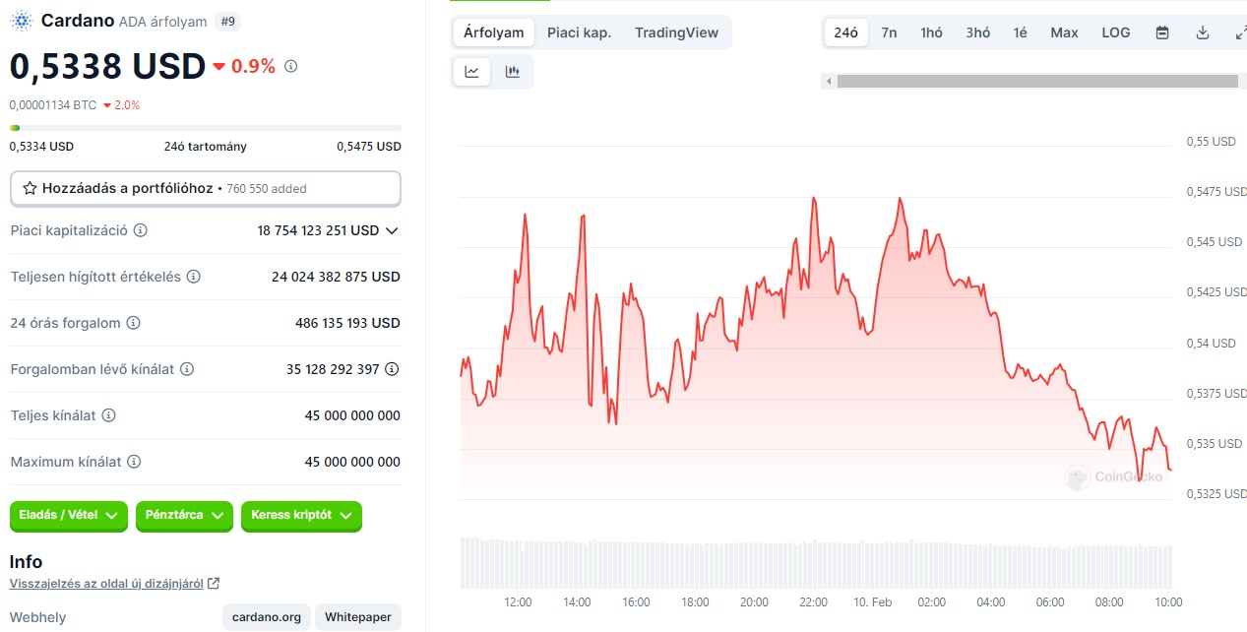This screenshot has width=1247, height=632.
Task: Open Eladás / Vétel dropdown
Action: pos(69,516)
